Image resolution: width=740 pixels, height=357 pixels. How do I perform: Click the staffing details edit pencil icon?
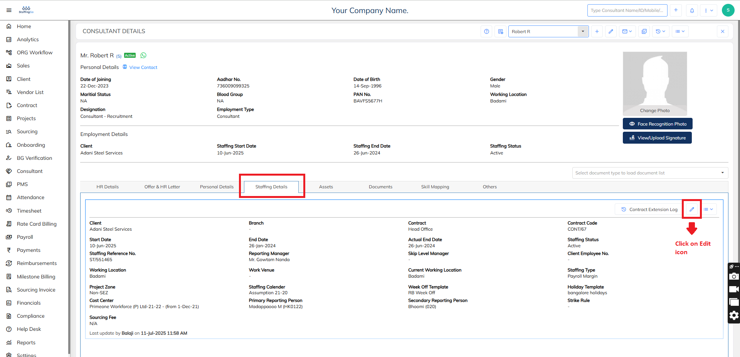point(692,210)
